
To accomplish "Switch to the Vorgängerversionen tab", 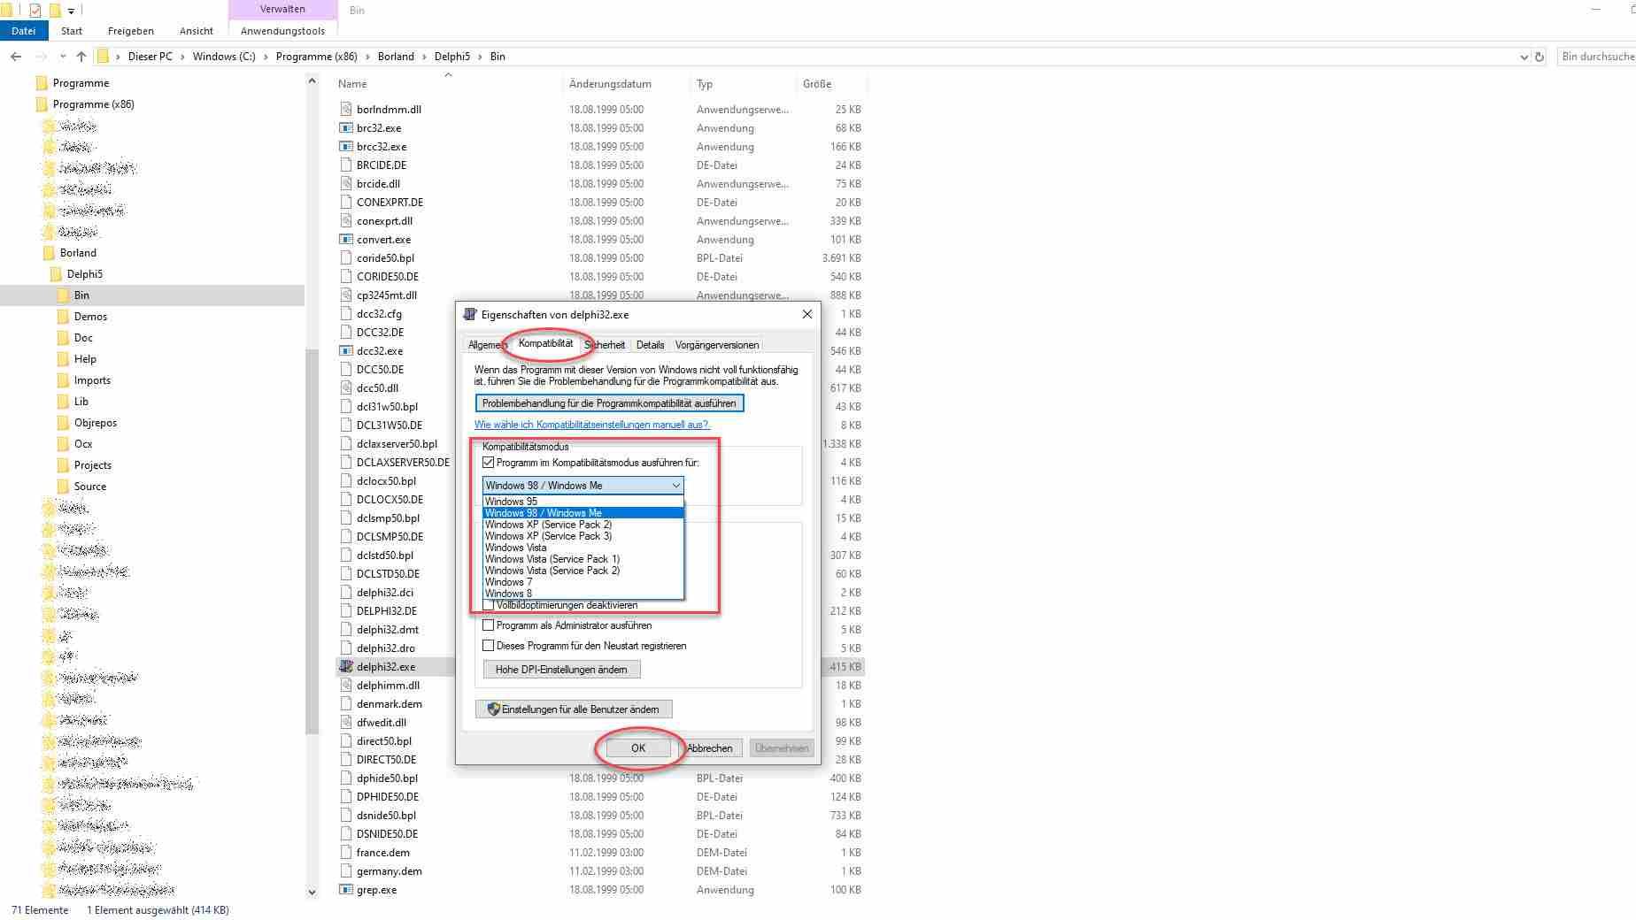I will 717,345.
